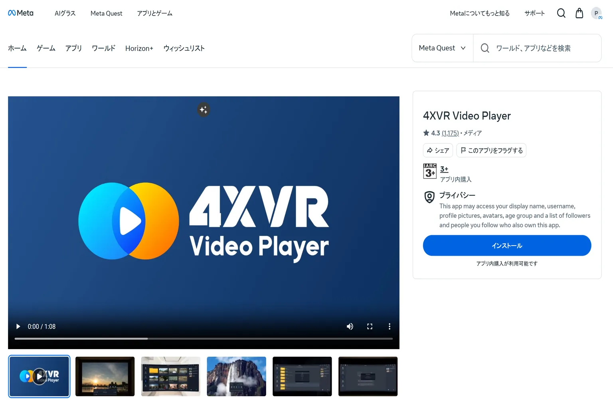
Task: Open the shopping bag cart icon
Action: click(x=579, y=13)
